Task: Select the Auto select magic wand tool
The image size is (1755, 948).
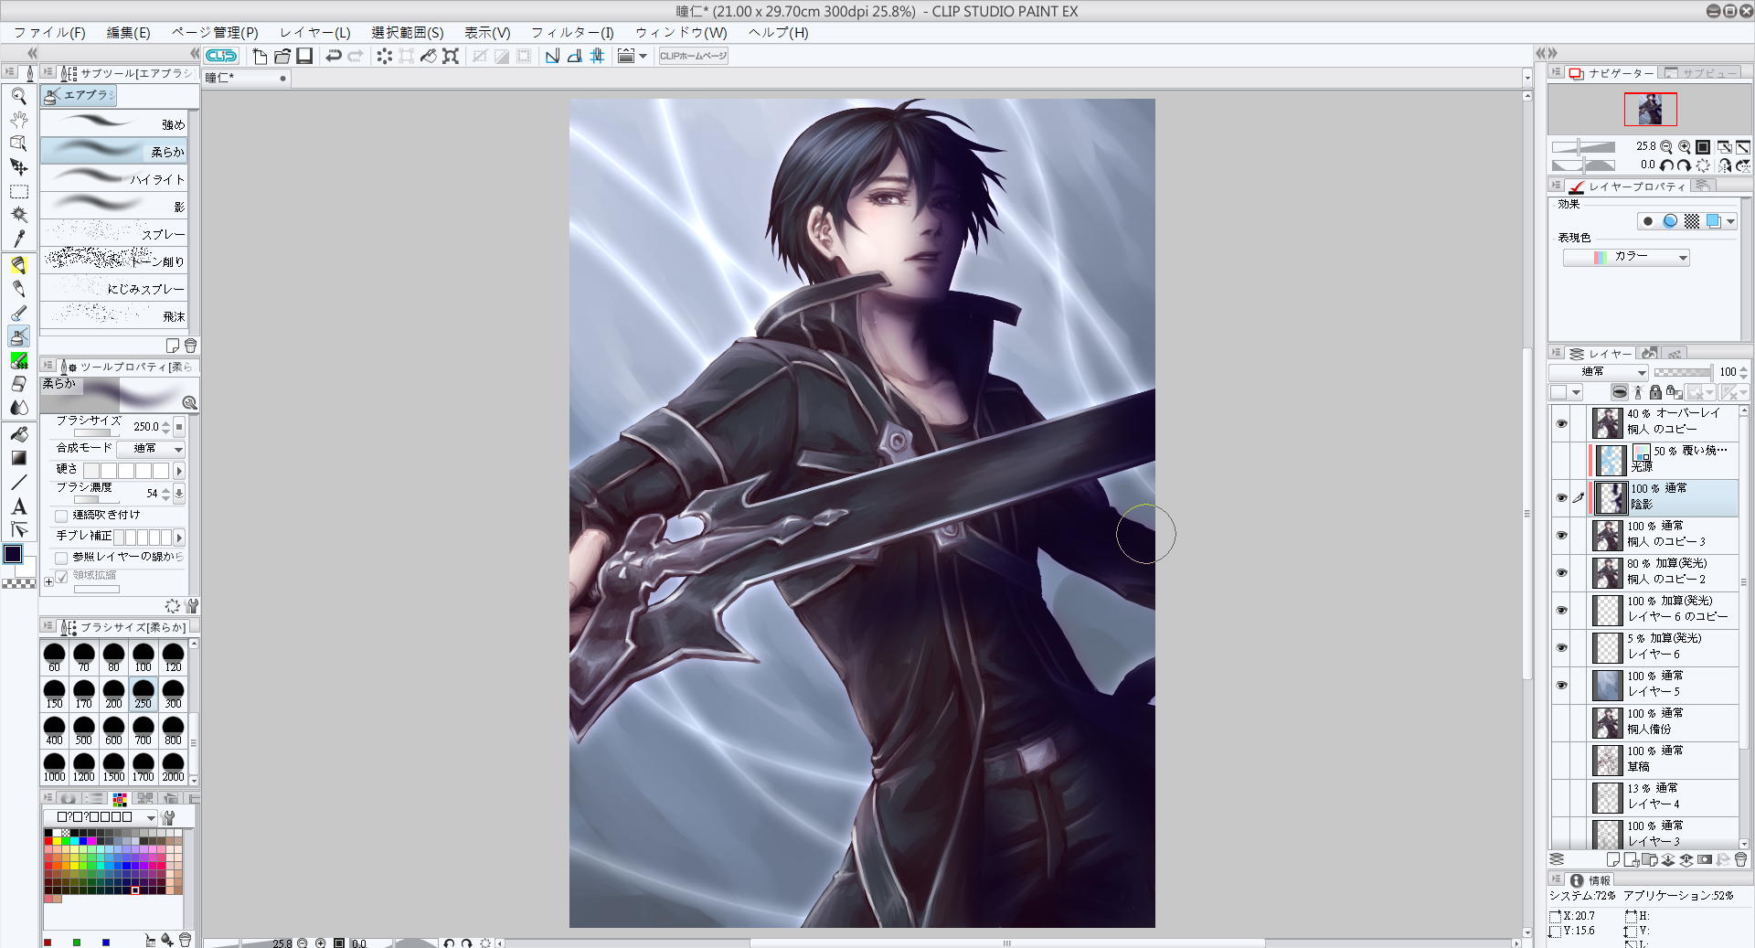Action: [18, 215]
